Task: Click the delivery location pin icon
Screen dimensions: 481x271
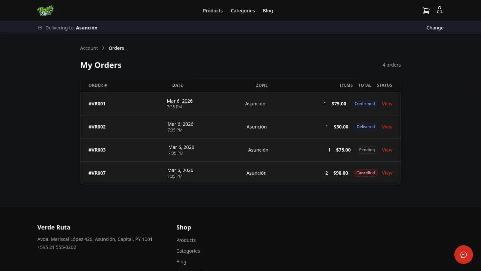Action: [40, 28]
